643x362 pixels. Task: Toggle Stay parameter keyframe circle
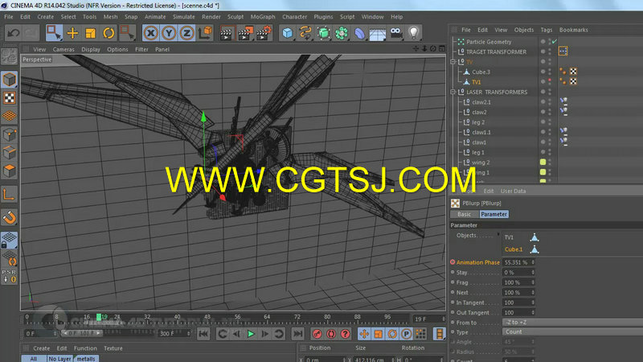pyautogui.click(x=453, y=272)
